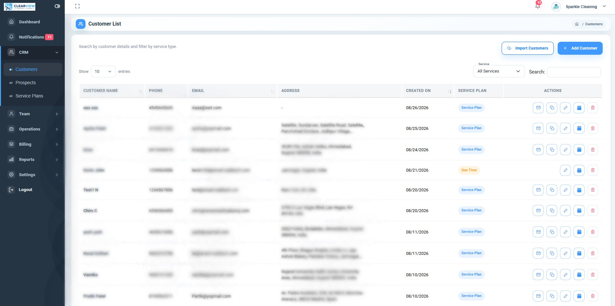Enter fullscreen mode via expand icon
The width and height of the screenshot is (615, 306).
[77, 6]
